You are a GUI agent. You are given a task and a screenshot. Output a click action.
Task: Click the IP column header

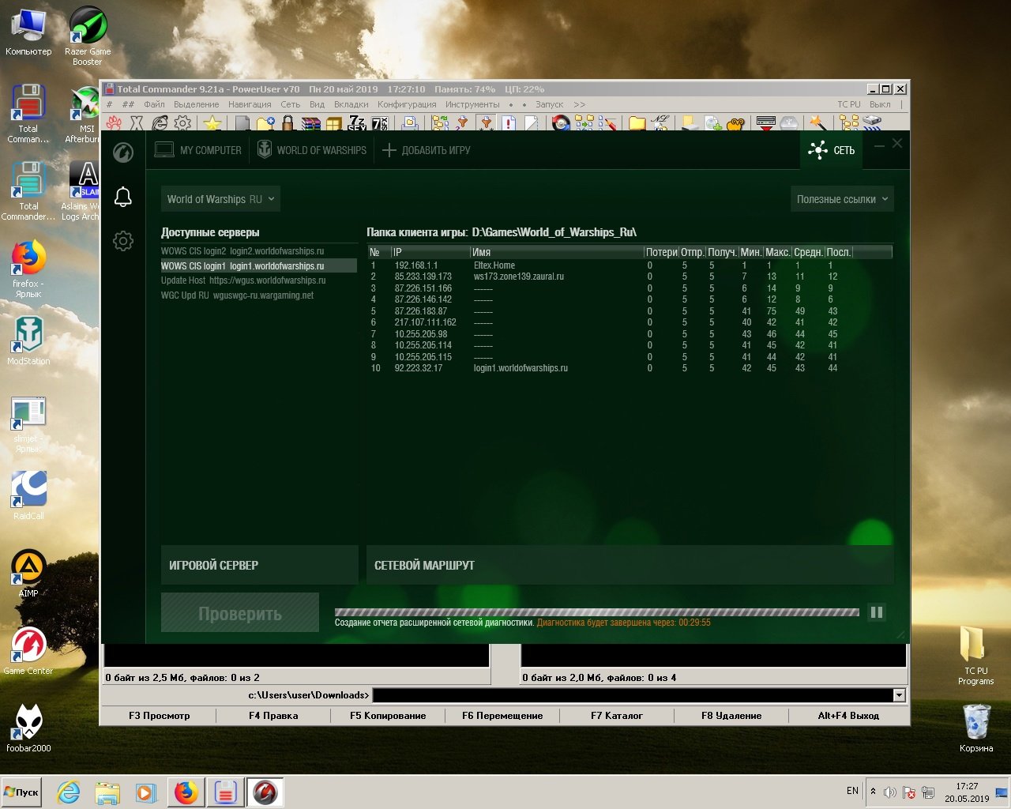(x=430, y=252)
